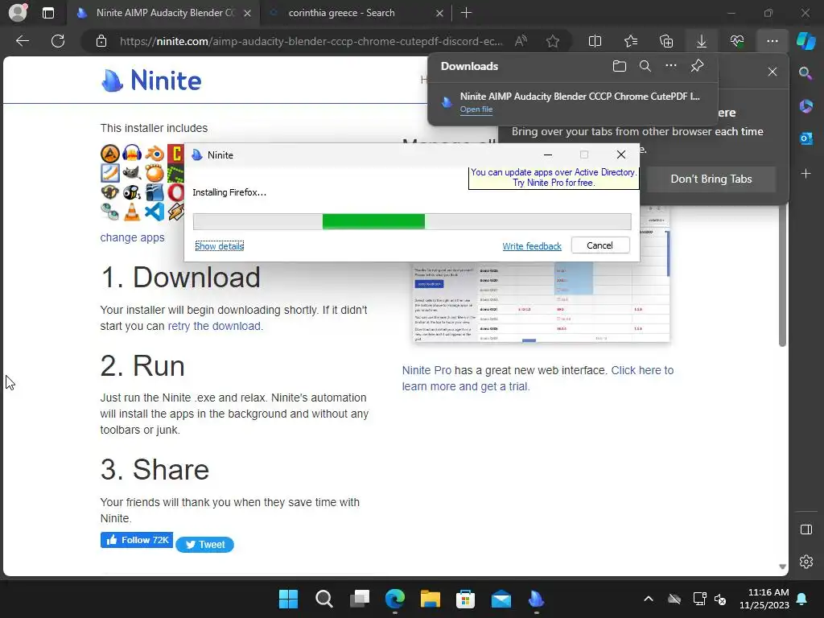Click the GOM Player foot icon
The image size is (824, 618).
click(x=154, y=173)
